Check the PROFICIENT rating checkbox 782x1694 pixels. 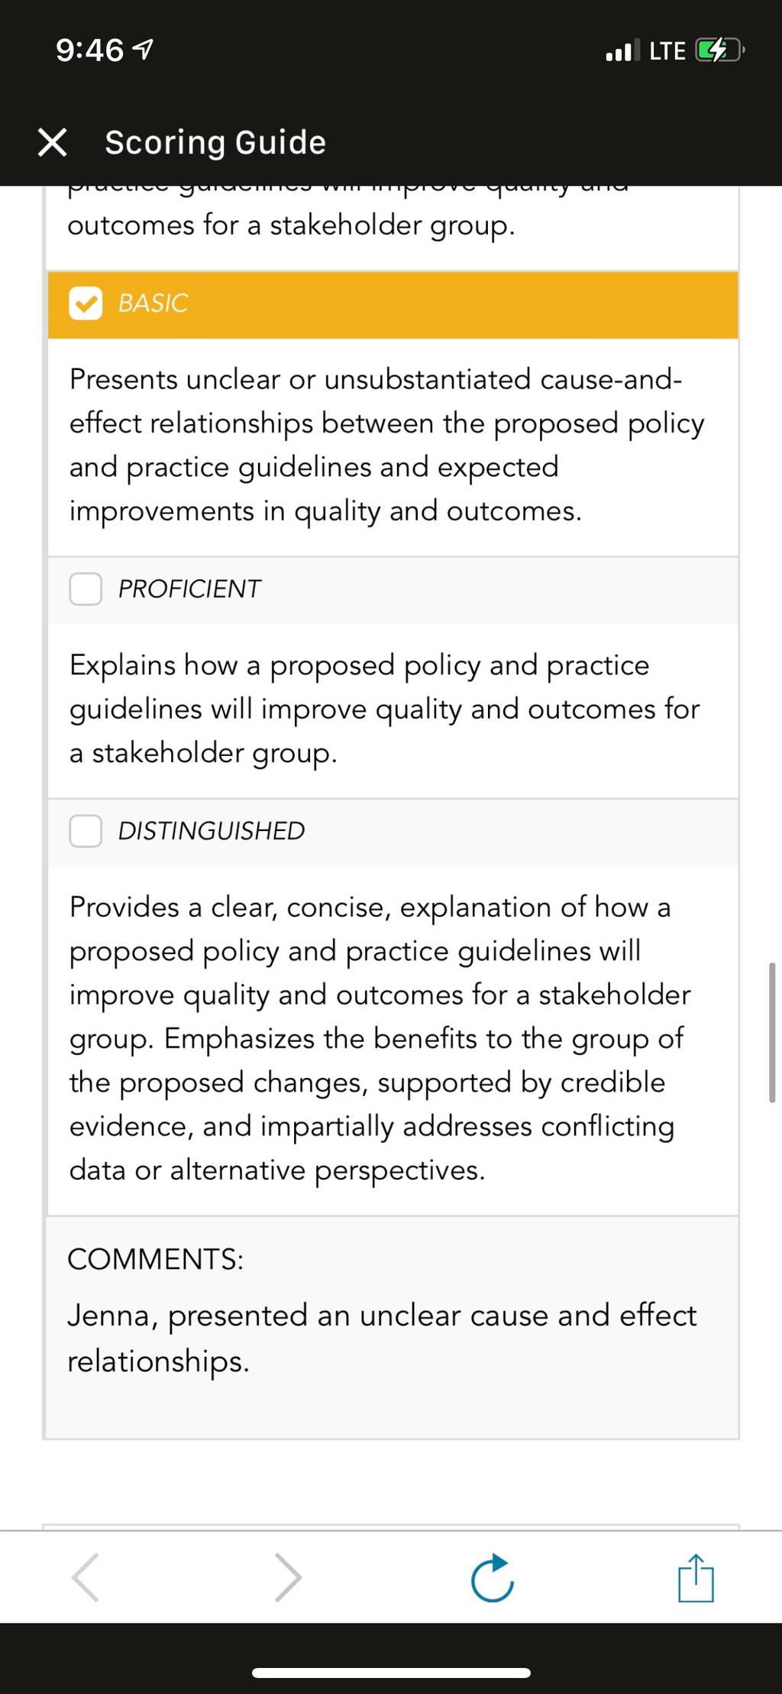(86, 589)
